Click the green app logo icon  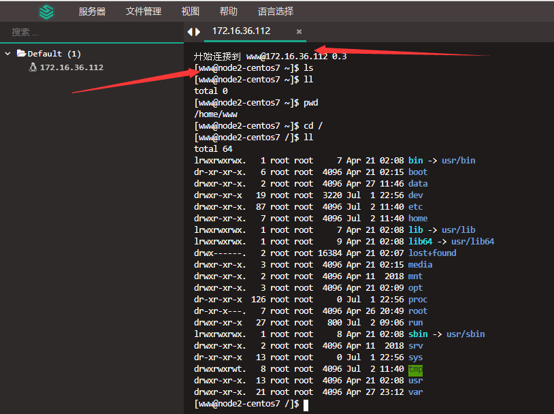pyautogui.click(x=46, y=12)
